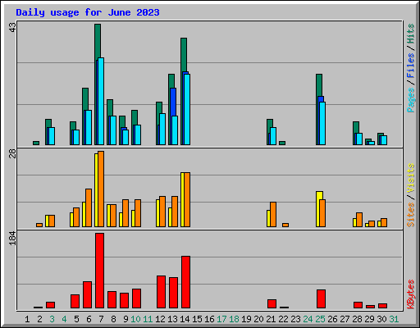Click the green 'Hits' legend label
Screen dimensions: 420x328
tap(411, 34)
